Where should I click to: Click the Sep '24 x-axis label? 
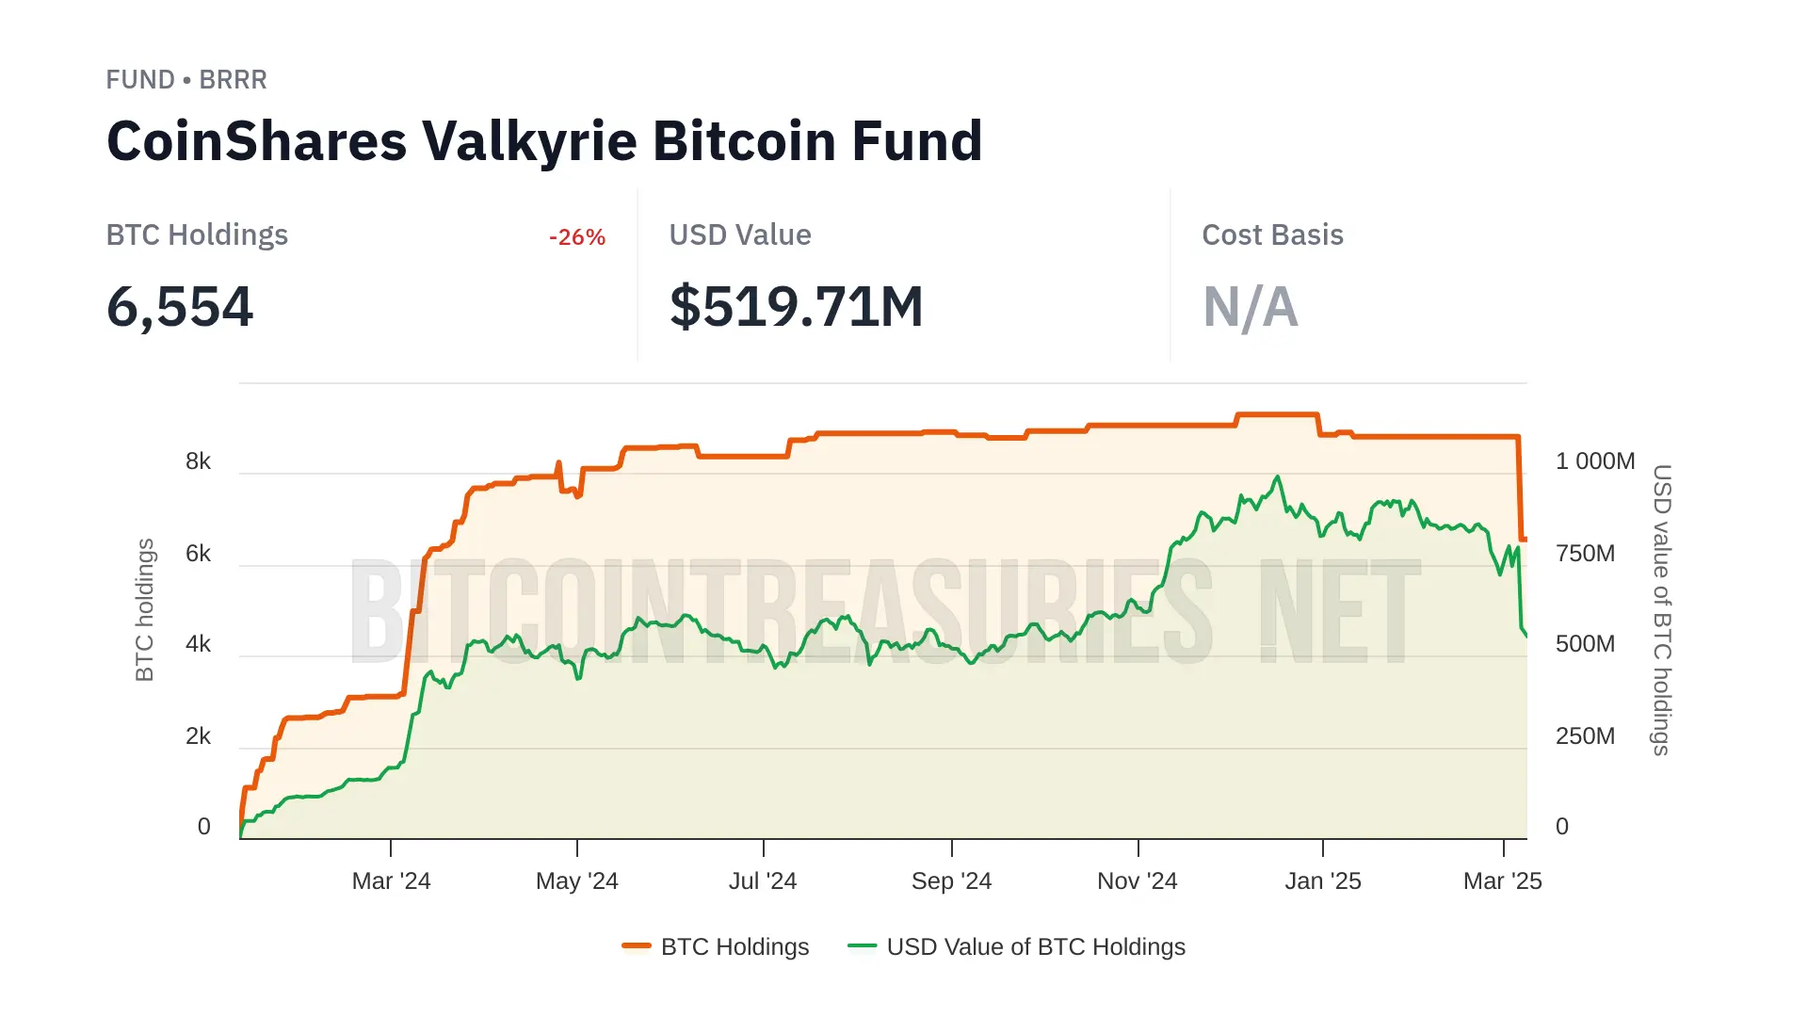tap(951, 881)
